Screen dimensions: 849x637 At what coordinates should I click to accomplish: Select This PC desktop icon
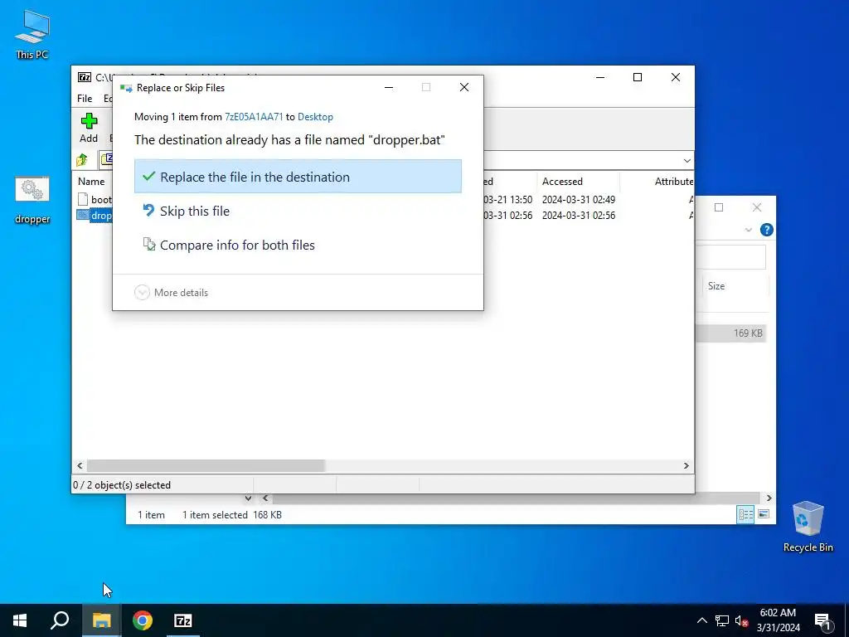click(x=32, y=34)
